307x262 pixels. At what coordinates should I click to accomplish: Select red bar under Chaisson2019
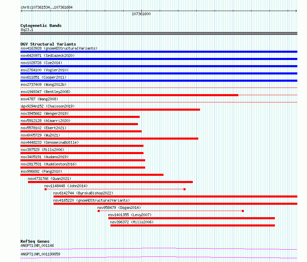(x=110, y=110)
